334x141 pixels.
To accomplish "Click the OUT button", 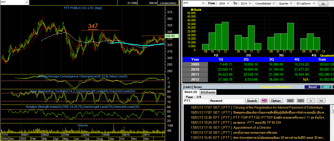I will click(326, 87).
